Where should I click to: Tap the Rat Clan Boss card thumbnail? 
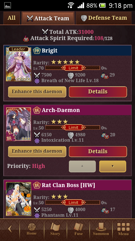click(x=19, y=199)
